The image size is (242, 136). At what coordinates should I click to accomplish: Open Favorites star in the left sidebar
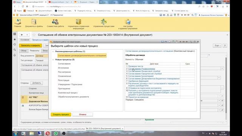click(15, 39)
